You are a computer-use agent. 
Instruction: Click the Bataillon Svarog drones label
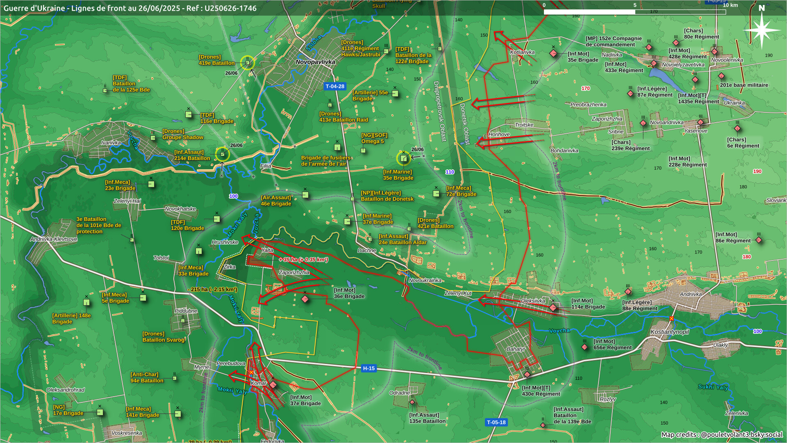click(x=163, y=337)
